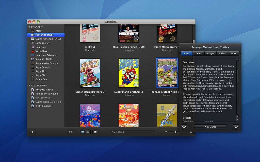Open the 8-Bit Classics collection
Screen dimensions: 260x162
(46, 106)
